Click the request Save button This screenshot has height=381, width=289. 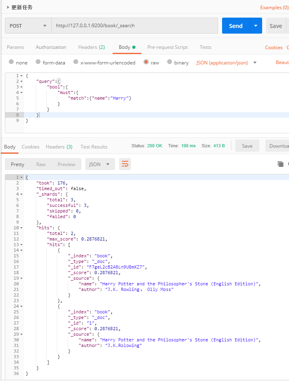276,26
